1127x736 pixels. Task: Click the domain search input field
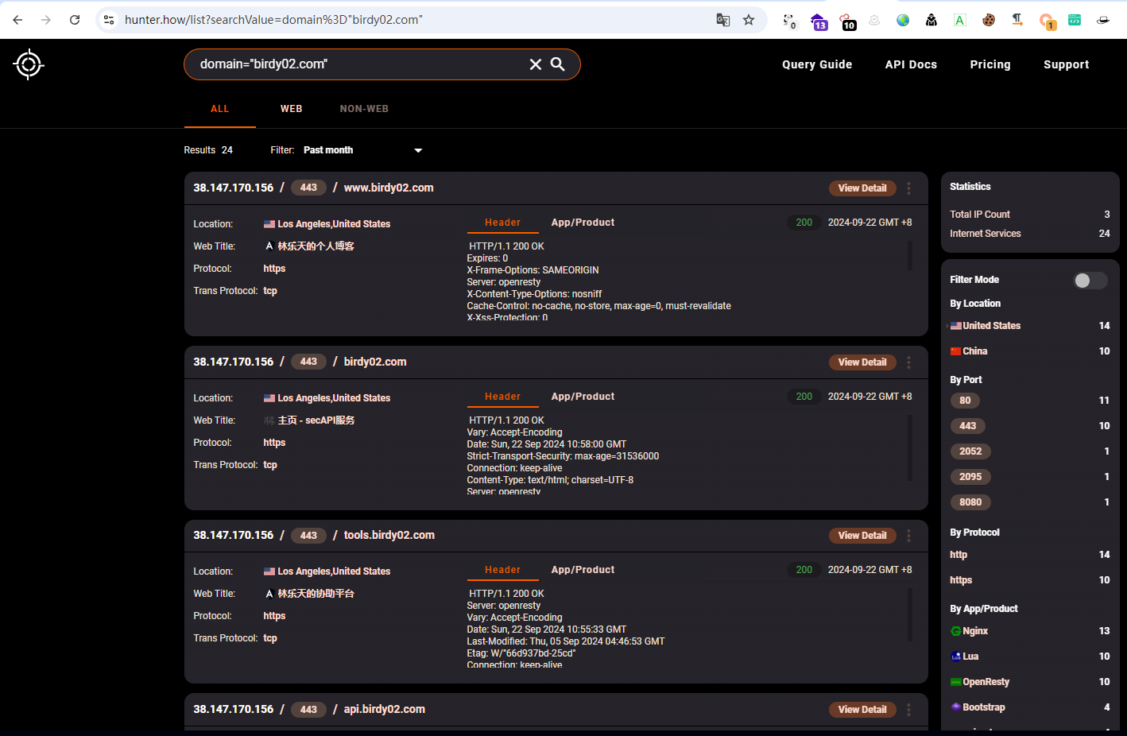pos(358,64)
